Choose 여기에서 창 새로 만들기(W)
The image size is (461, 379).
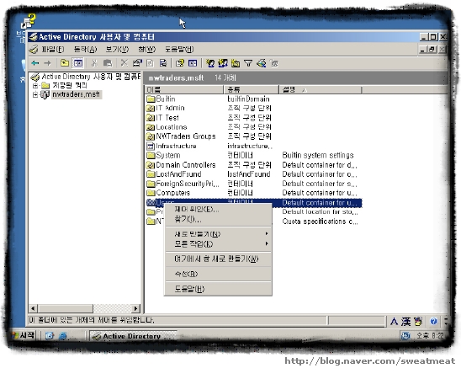[218, 259]
